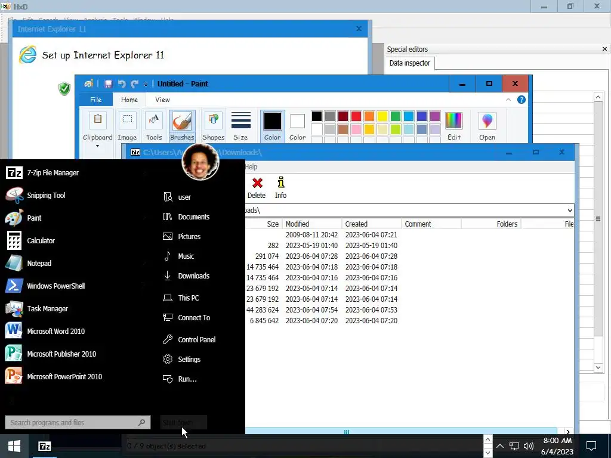The image size is (611, 458).
Task: Open the notification center icon on the taskbar
Action: pyautogui.click(x=591, y=446)
